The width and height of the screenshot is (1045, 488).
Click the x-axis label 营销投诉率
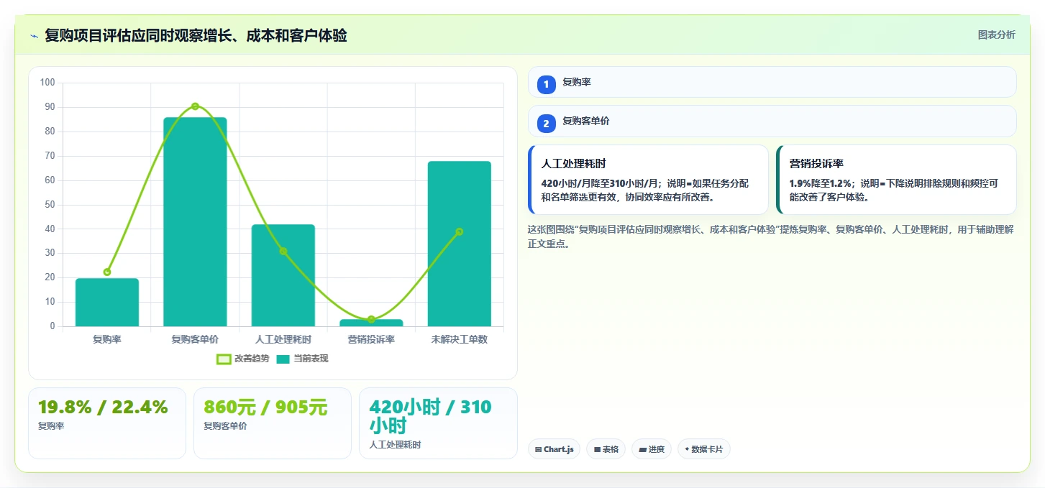pos(371,339)
